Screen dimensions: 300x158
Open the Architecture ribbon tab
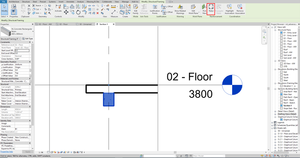[14, 2]
